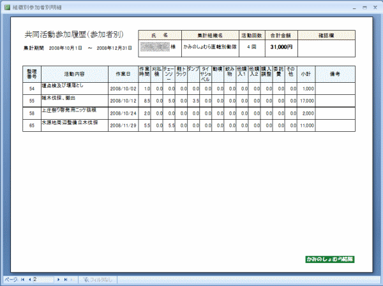This screenshot has width=383, height=286.
Task: Open the window icon menu in title bar
Action: tap(6, 6)
